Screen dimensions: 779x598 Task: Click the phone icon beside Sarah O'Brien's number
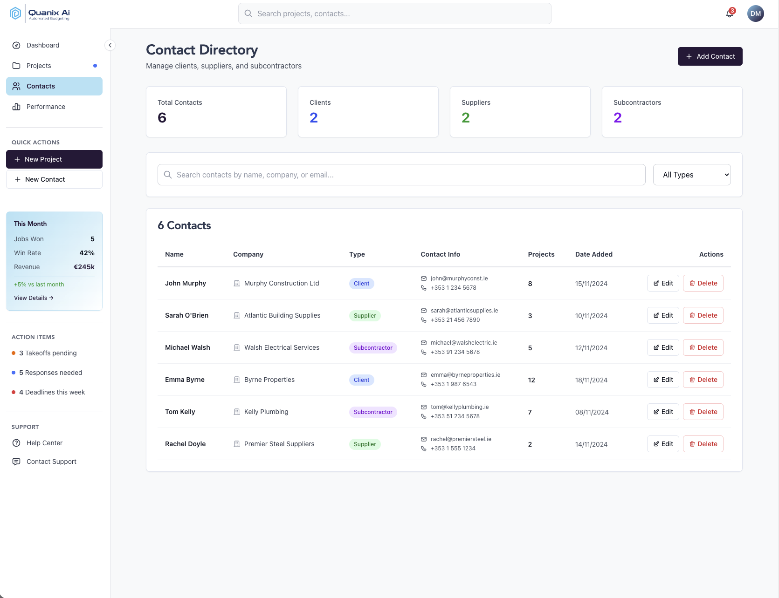424,320
